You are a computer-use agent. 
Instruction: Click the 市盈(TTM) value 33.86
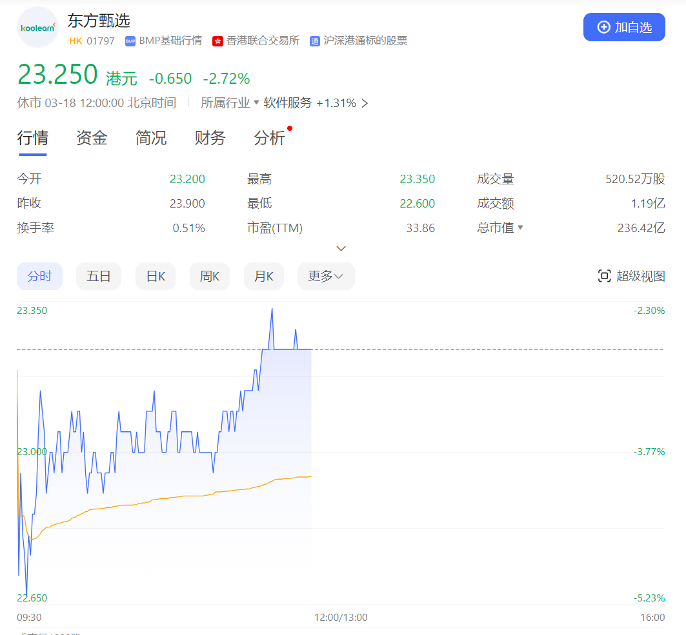click(420, 228)
